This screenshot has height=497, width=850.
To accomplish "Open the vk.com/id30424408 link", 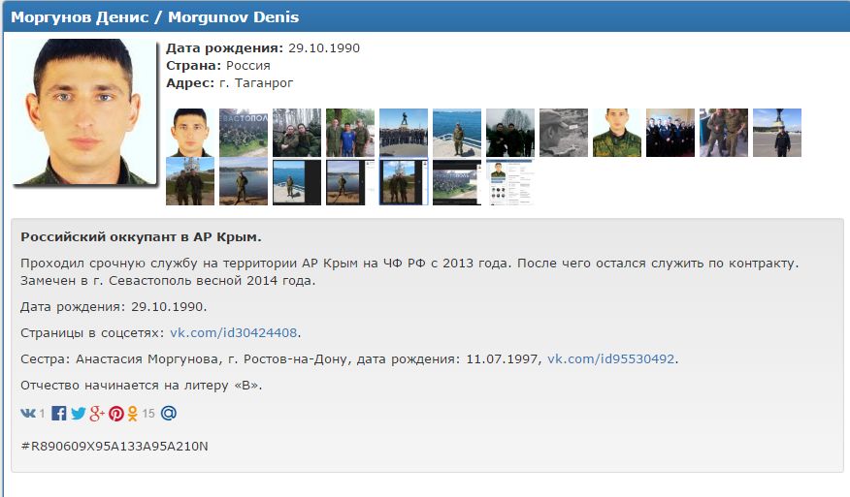I will pos(234,333).
